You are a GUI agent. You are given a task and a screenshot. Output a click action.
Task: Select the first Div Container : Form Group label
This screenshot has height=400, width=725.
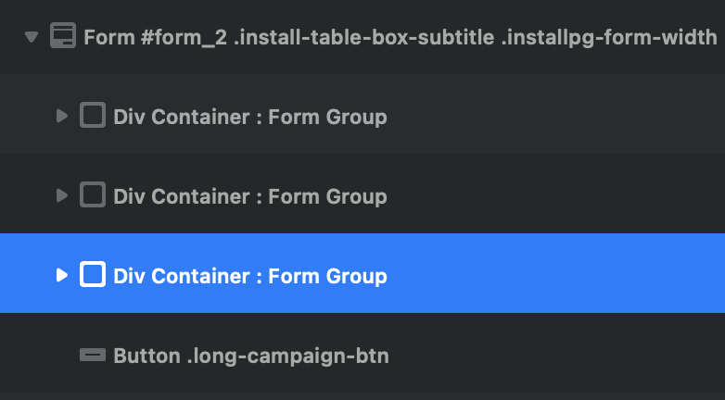[249, 118]
